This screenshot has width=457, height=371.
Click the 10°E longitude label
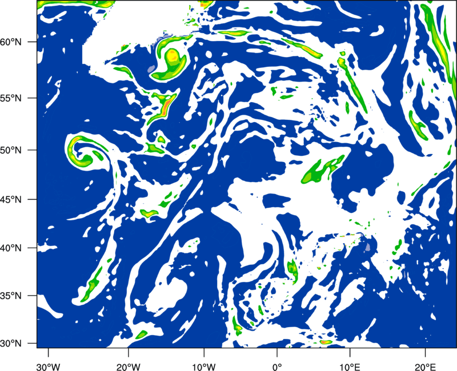tap(350, 366)
